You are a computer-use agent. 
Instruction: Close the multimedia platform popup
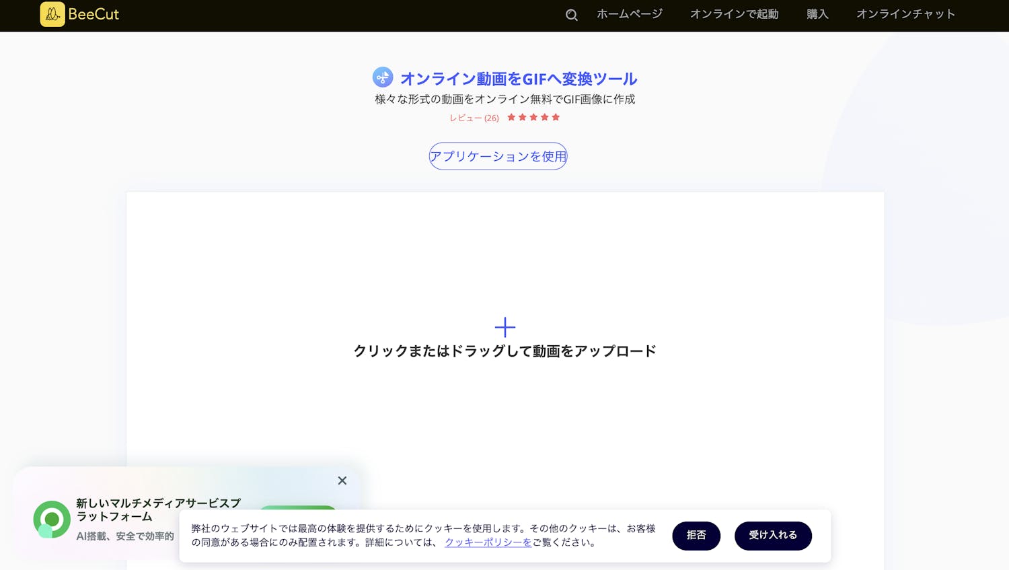tap(342, 480)
